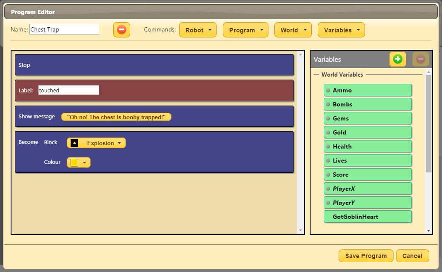The image size is (442, 272).
Task: Select the Bombs world variable
Action: point(368,104)
